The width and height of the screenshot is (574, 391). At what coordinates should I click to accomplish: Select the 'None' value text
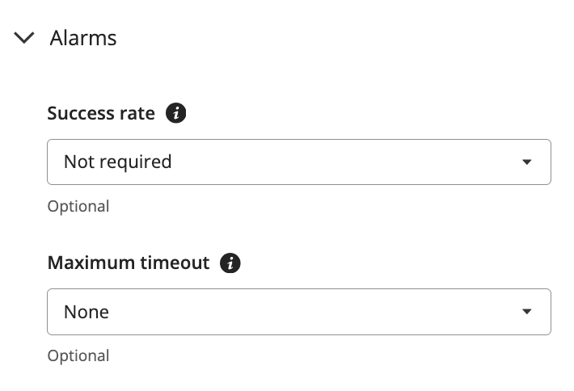pyautogui.click(x=87, y=312)
